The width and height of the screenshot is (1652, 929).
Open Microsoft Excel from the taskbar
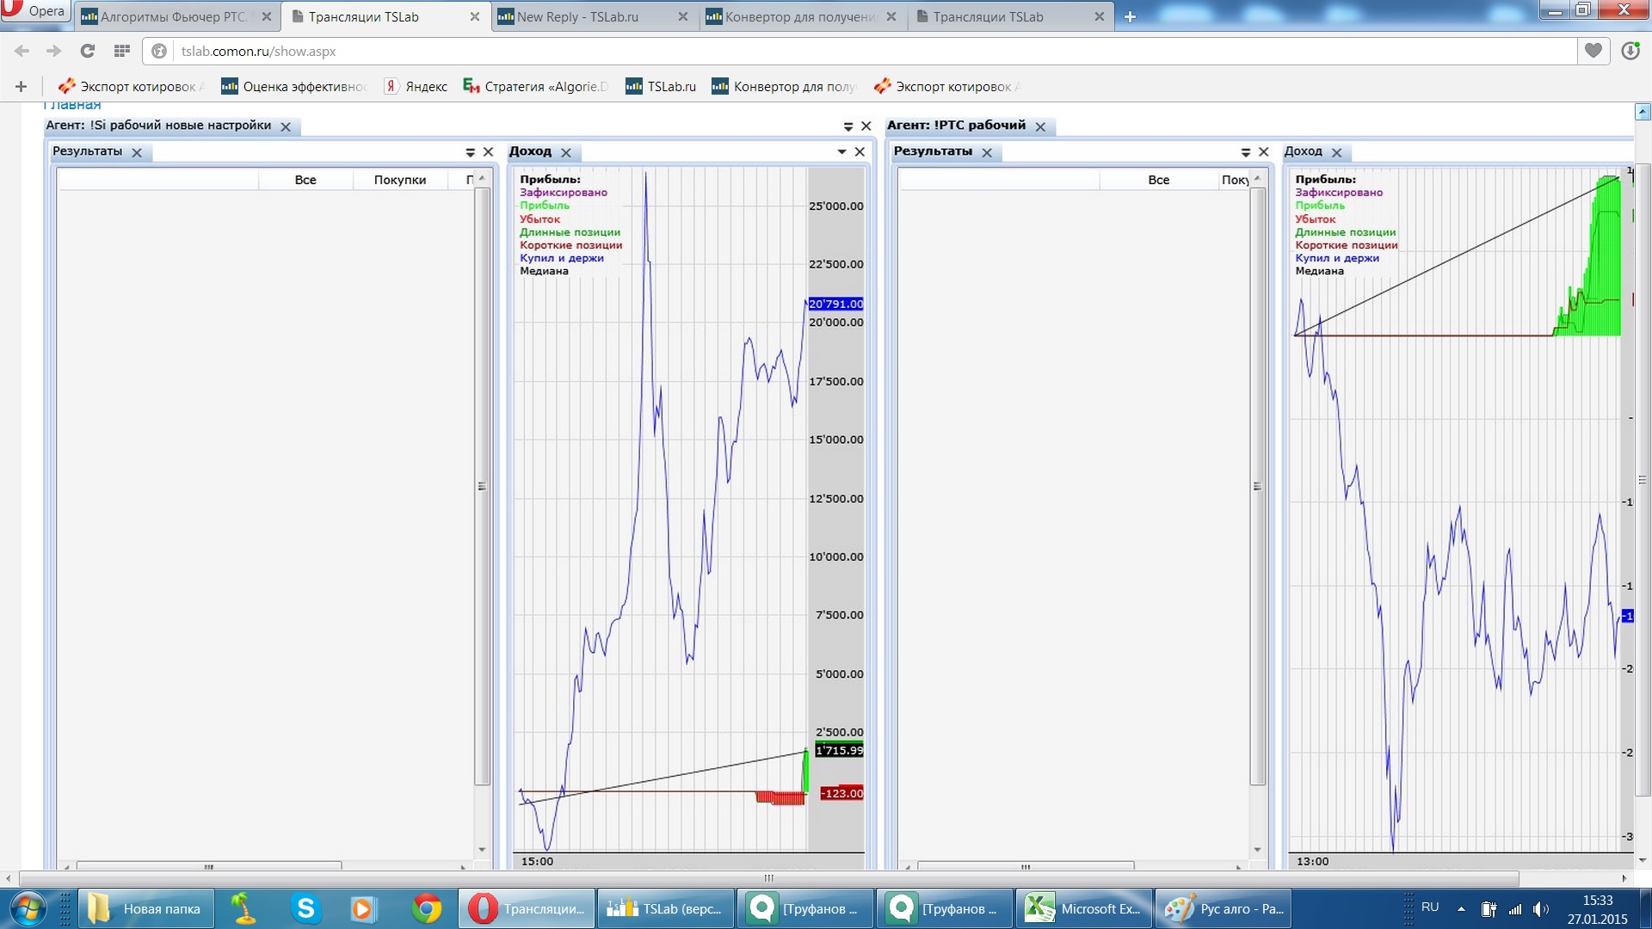coord(1083,908)
